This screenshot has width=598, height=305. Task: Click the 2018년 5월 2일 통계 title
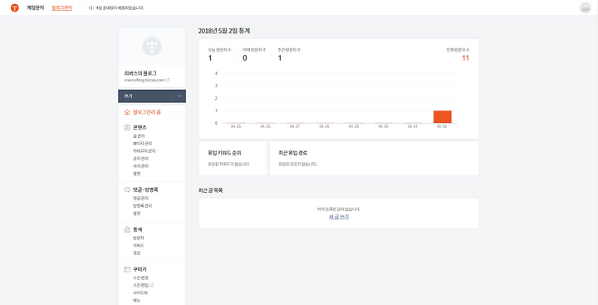pyautogui.click(x=224, y=31)
